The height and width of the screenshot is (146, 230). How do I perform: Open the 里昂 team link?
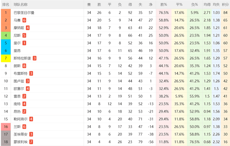[x=17, y=51]
